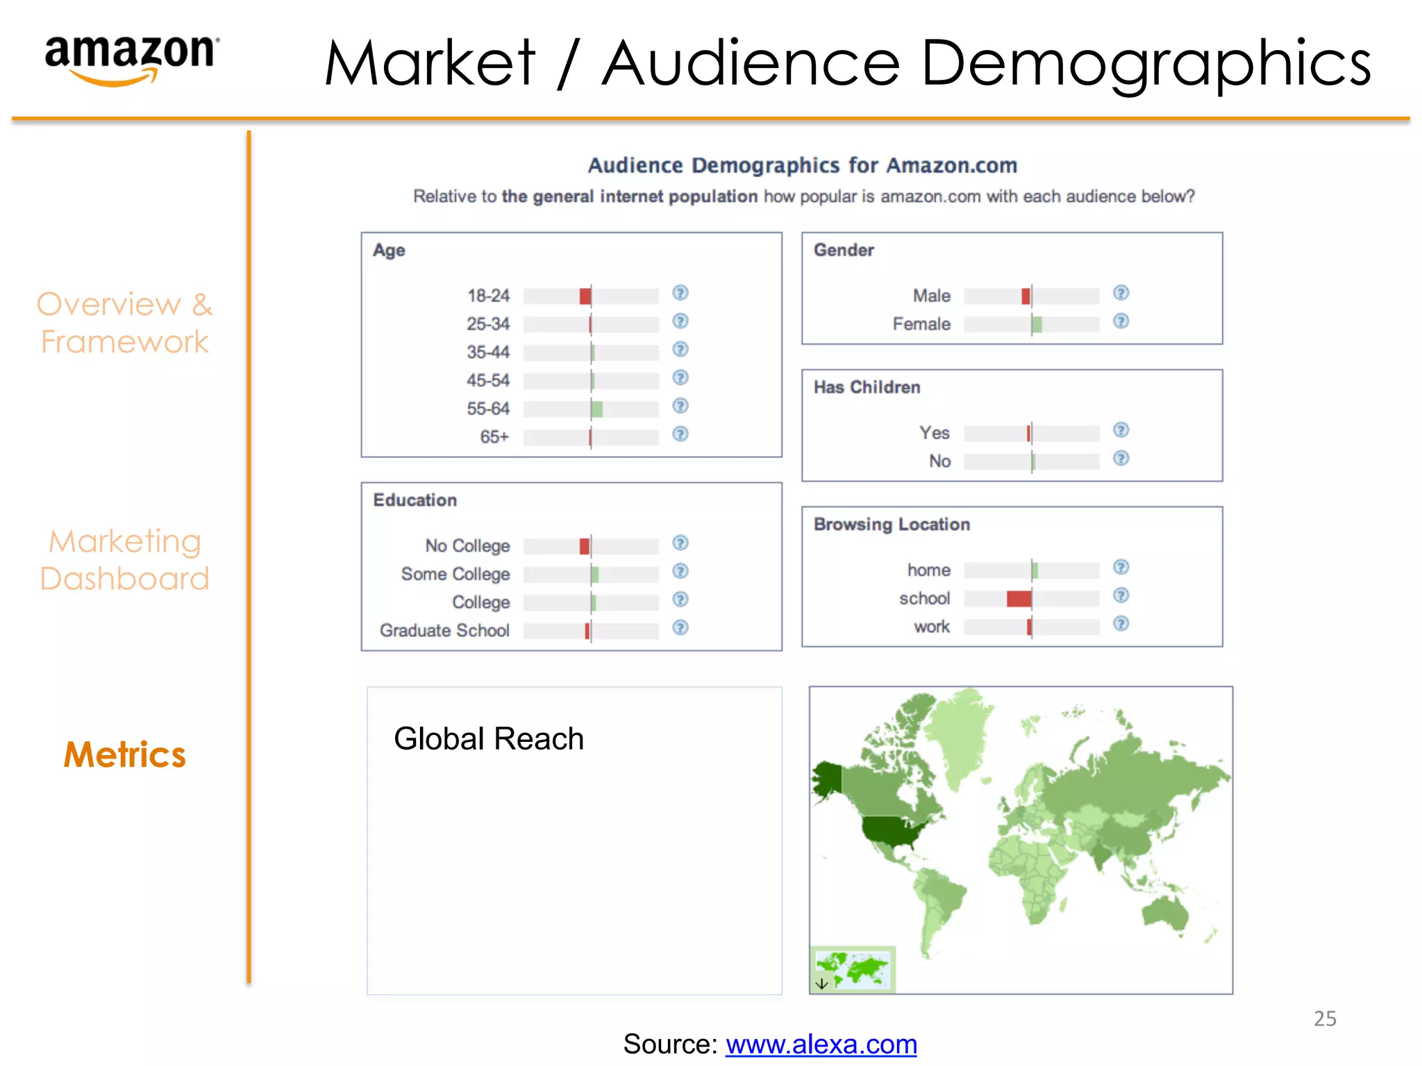Click the home browsing location bar
Viewport: 1422px width, 1066px height.
(1032, 570)
